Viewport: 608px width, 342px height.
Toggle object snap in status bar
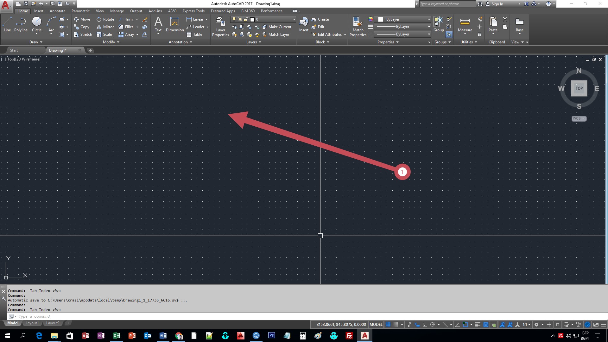click(x=465, y=325)
